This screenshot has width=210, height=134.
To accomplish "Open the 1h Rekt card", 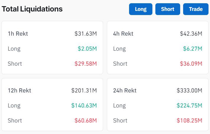I will click(52, 47).
